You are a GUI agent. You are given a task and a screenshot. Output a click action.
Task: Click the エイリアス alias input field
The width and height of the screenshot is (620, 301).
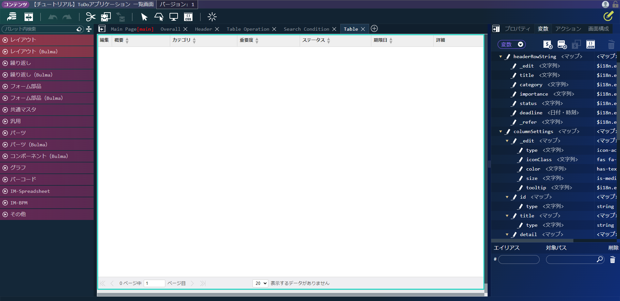pyautogui.click(x=519, y=259)
